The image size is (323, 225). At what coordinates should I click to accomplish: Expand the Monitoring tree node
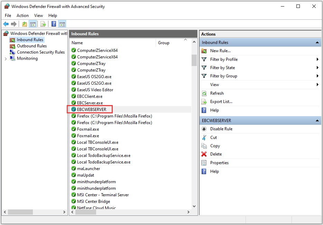[x=6, y=59]
